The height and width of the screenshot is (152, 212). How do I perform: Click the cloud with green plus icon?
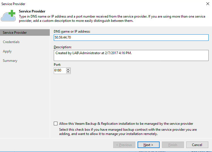pos(8,16)
